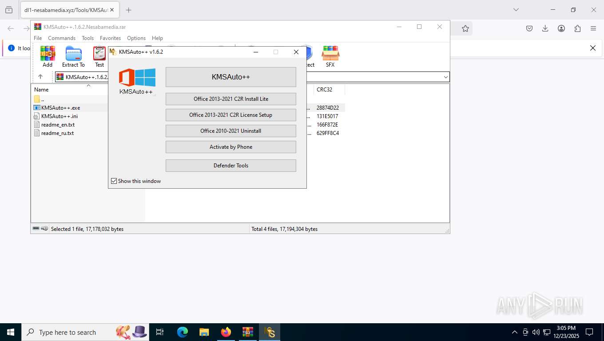Click the Save to Pocket icon
The height and width of the screenshot is (341, 604).
pos(529,28)
